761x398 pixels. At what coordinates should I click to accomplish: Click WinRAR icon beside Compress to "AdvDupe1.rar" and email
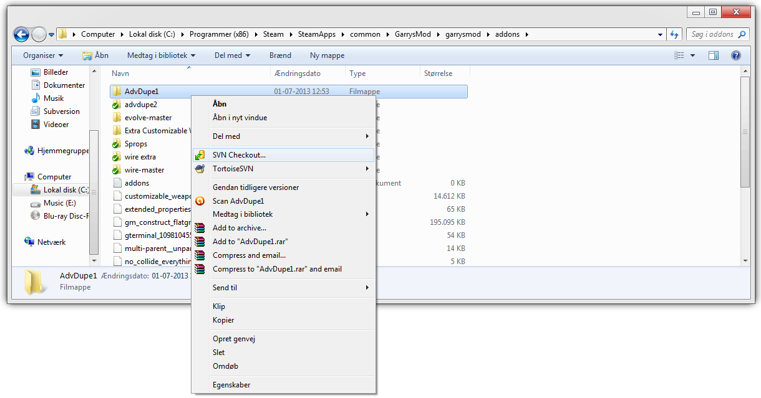200,269
